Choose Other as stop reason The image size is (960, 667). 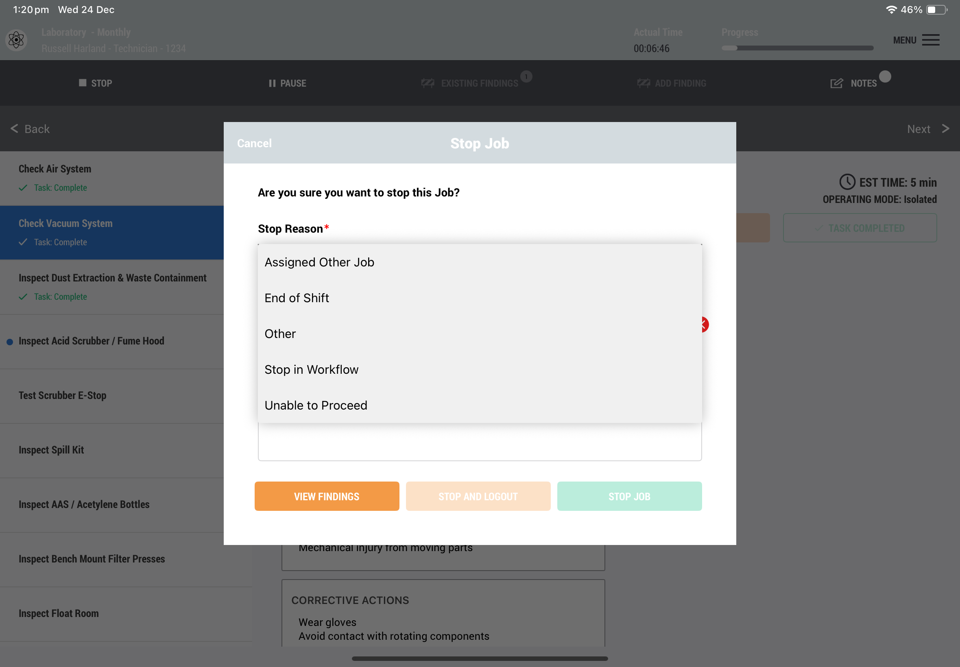pyautogui.click(x=280, y=334)
